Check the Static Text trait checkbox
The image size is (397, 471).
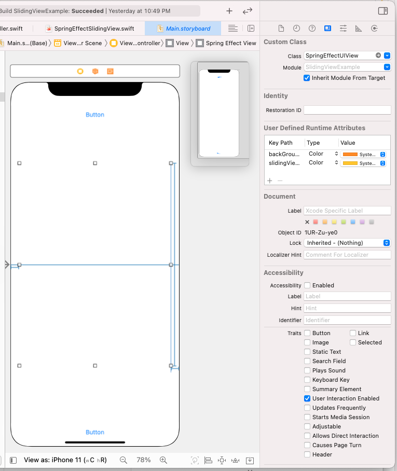click(x=307, y=352)
